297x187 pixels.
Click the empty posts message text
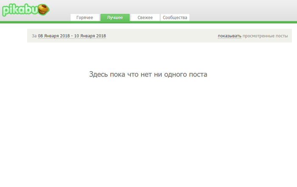point(148,74)
